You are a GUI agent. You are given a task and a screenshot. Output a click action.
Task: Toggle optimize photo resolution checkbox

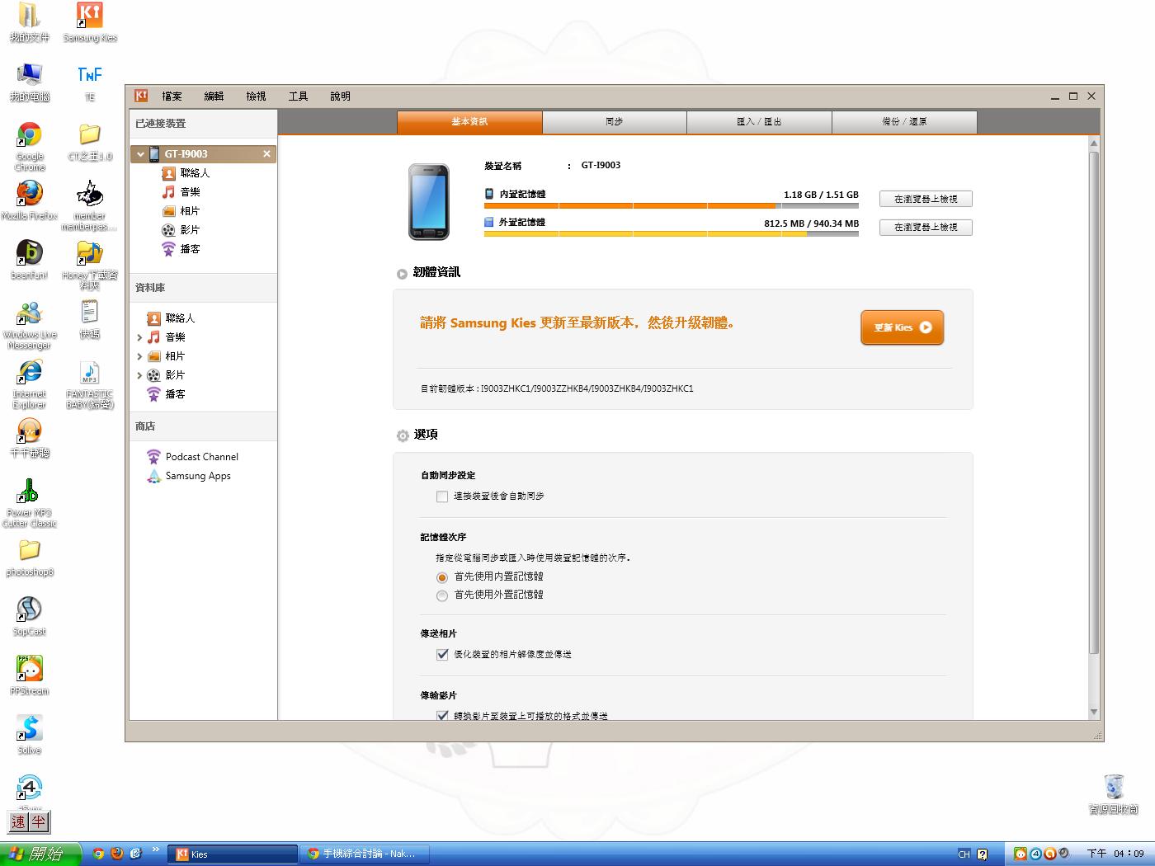442,654
